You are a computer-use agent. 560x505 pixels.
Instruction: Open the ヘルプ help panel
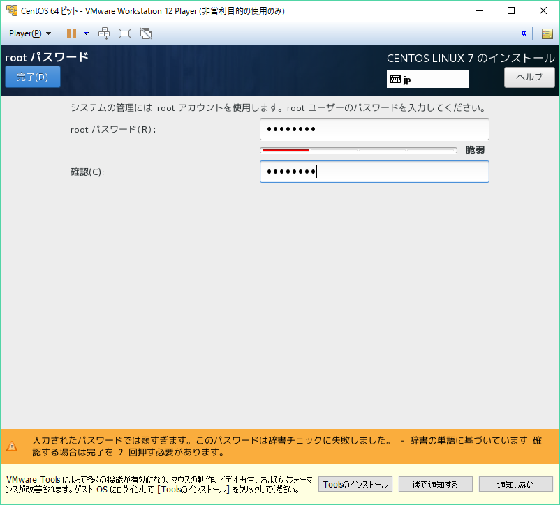(x=529, y=77)
